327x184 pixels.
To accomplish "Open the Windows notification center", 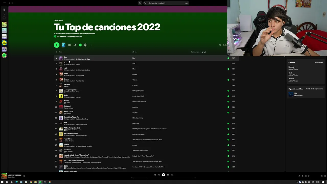I will click(323, 182).
